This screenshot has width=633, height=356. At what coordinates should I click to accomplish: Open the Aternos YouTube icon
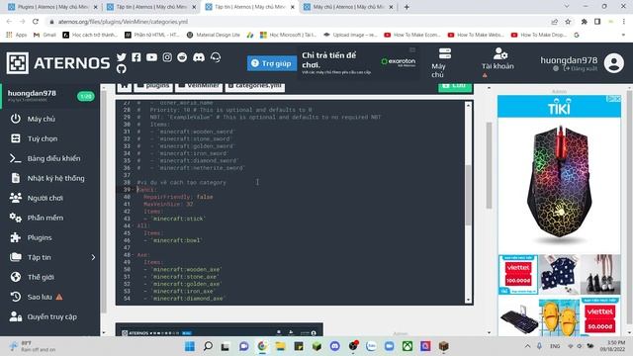point(151,57)
